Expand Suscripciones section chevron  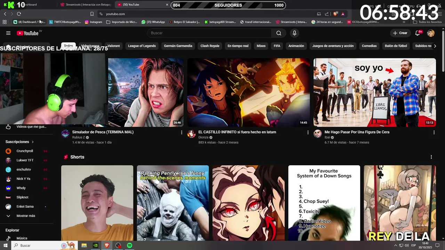click(x=33, y=142)
